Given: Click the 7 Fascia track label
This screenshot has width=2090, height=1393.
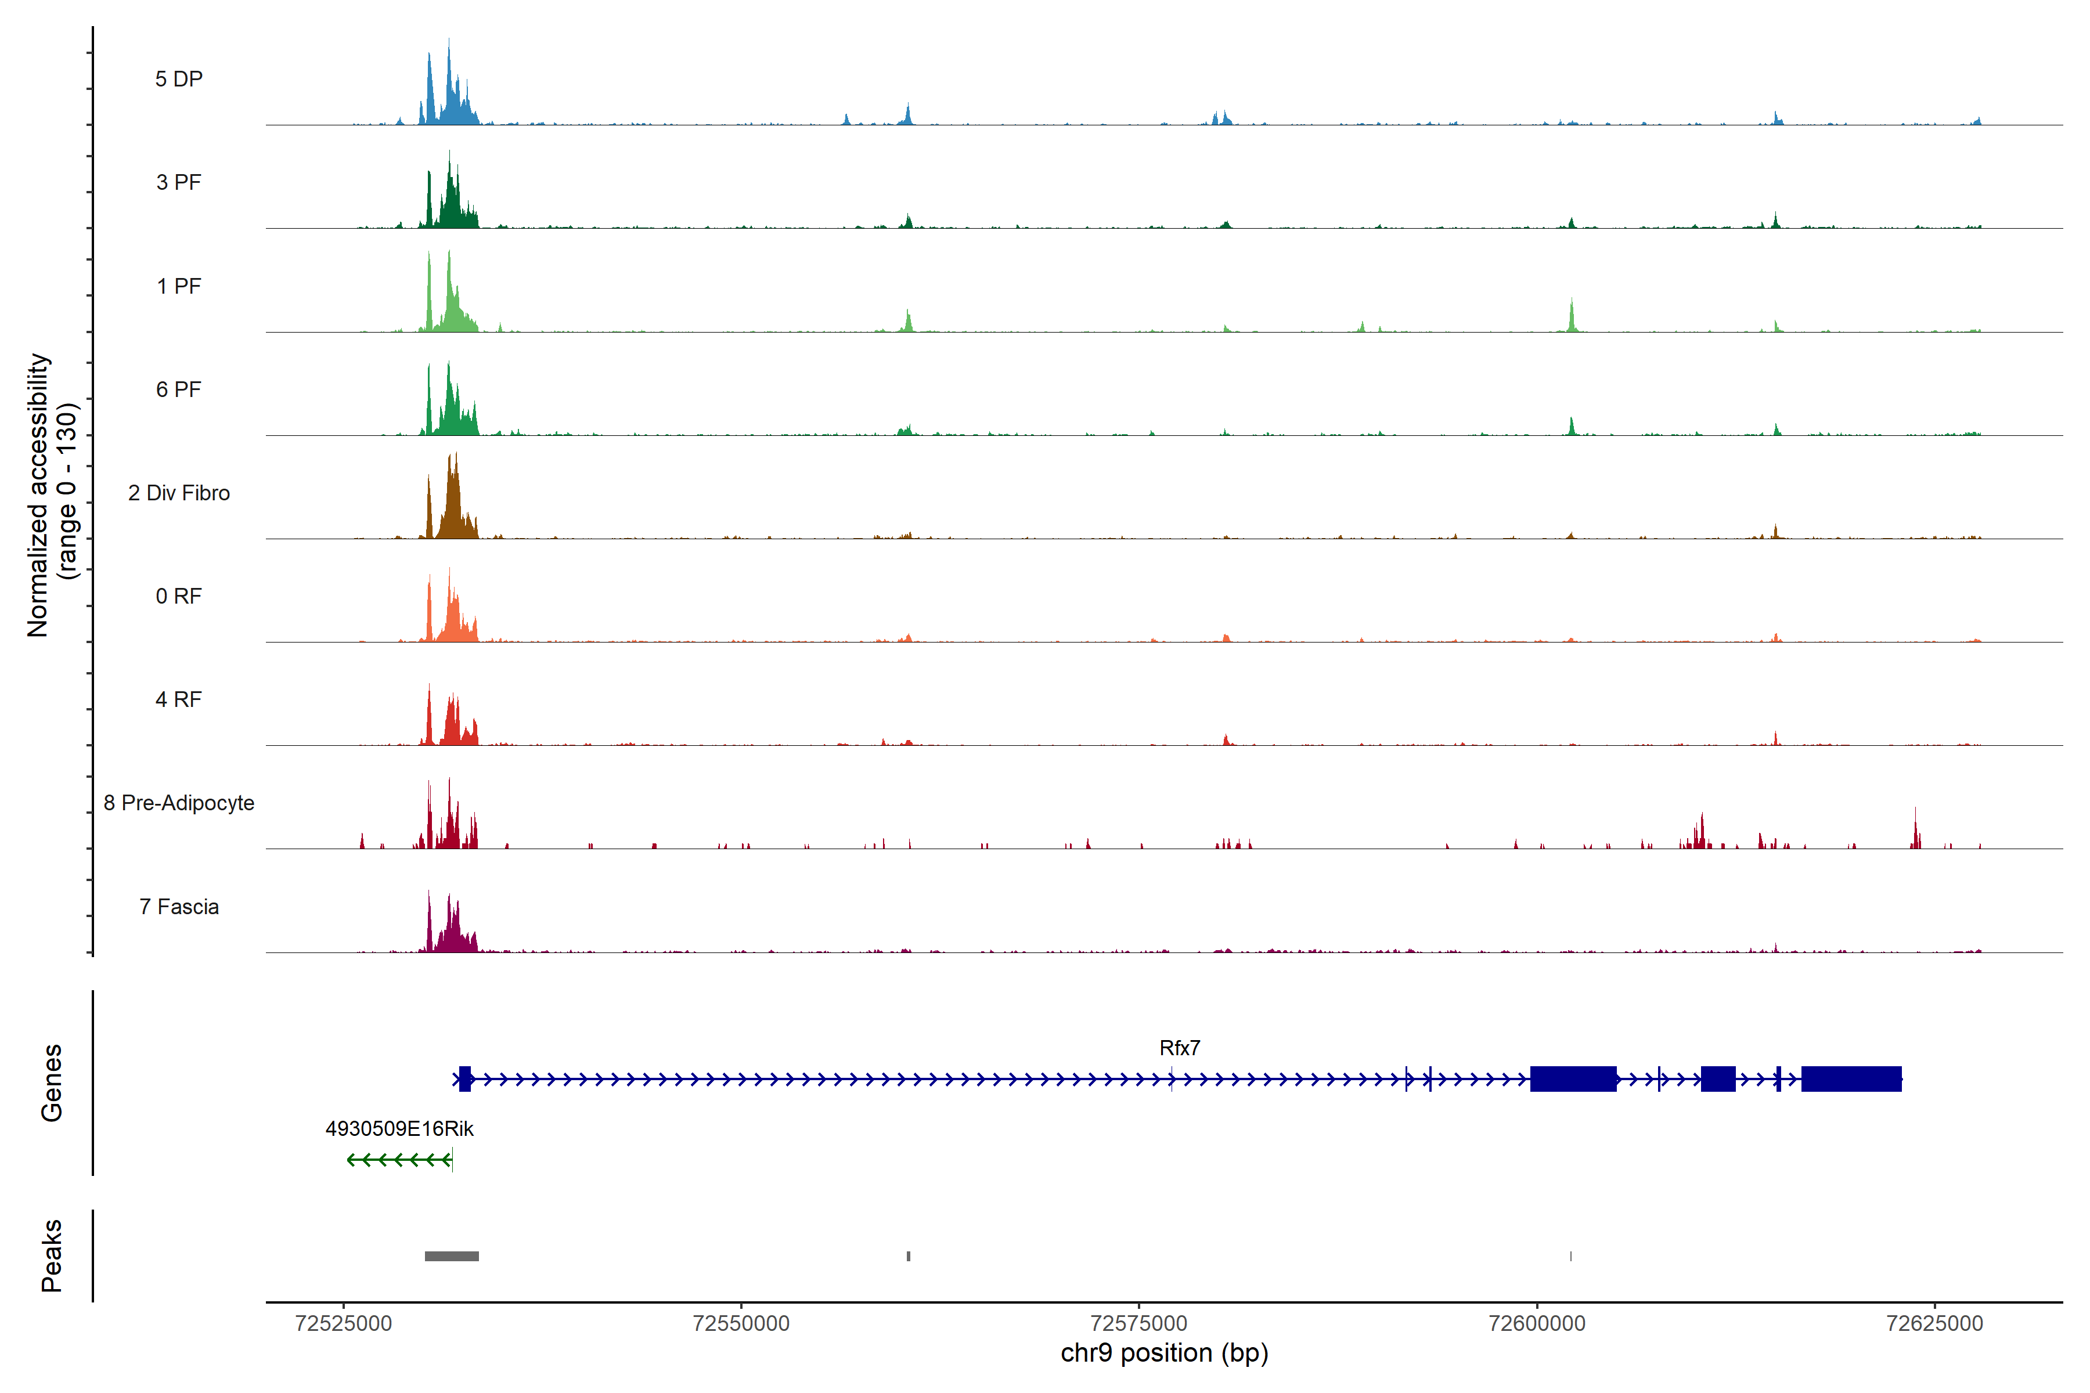Looking at the screenshot, I should 179,906.
